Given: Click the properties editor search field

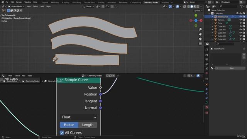Looking at the screenshot, I should (225, 44).
